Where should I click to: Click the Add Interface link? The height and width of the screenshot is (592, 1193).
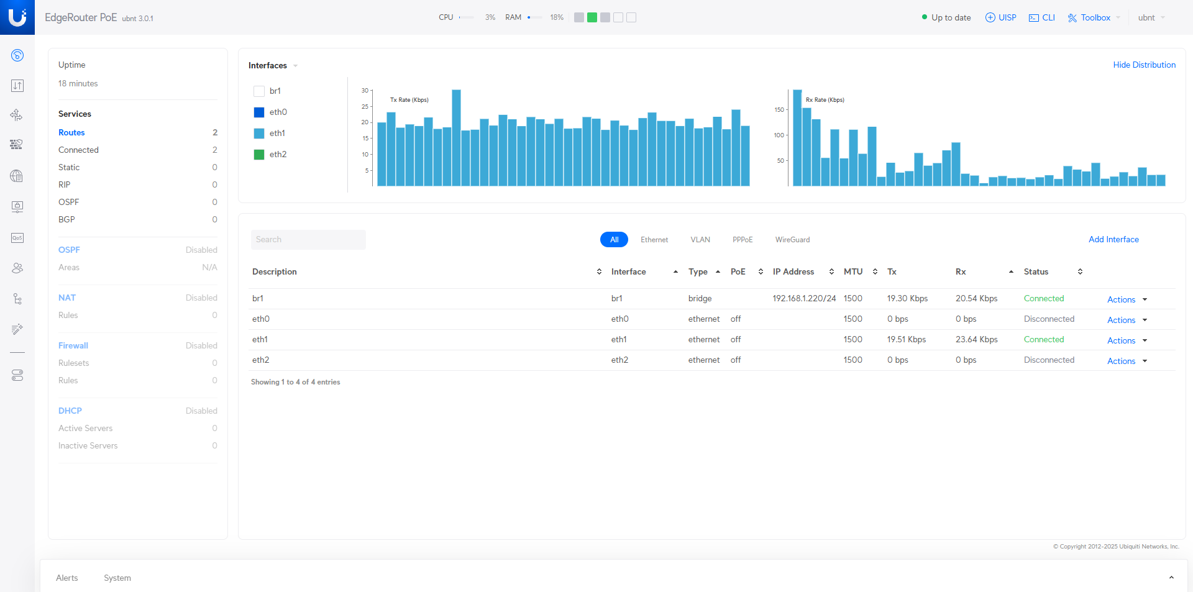pos(1113,239)
